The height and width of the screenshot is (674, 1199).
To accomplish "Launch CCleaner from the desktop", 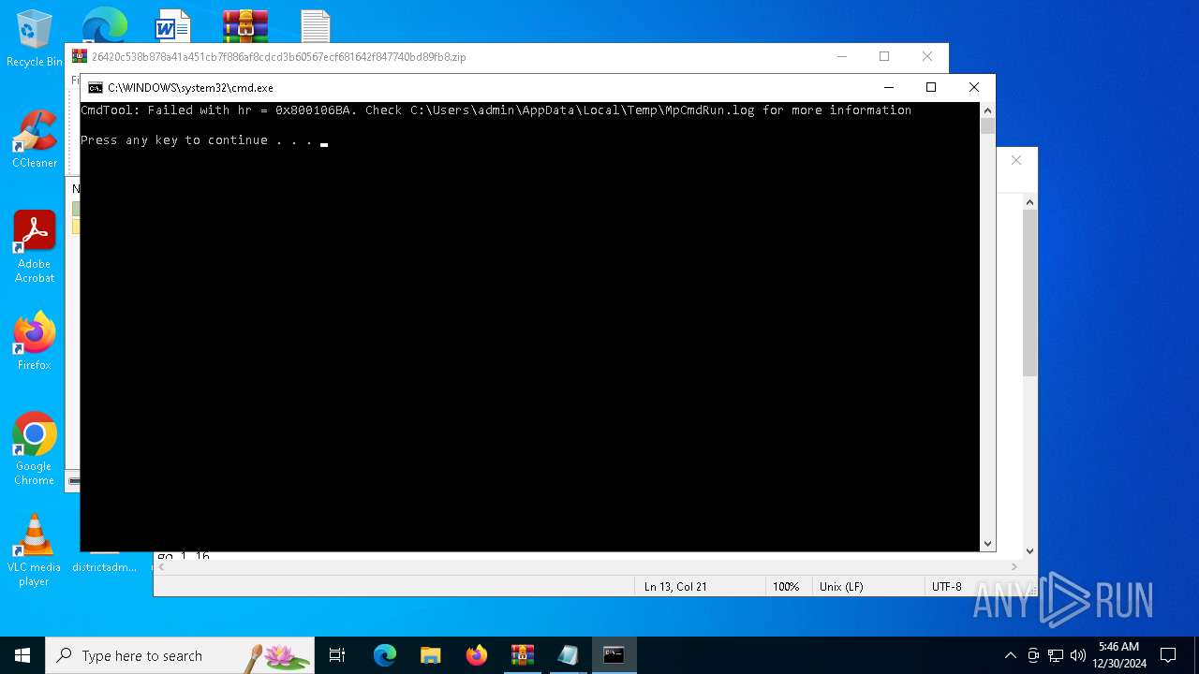I will coord(35,139).
